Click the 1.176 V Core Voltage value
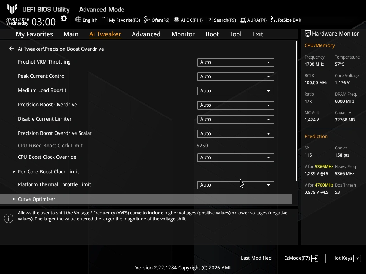Screen dimensions: 366x274 [342, 83]
